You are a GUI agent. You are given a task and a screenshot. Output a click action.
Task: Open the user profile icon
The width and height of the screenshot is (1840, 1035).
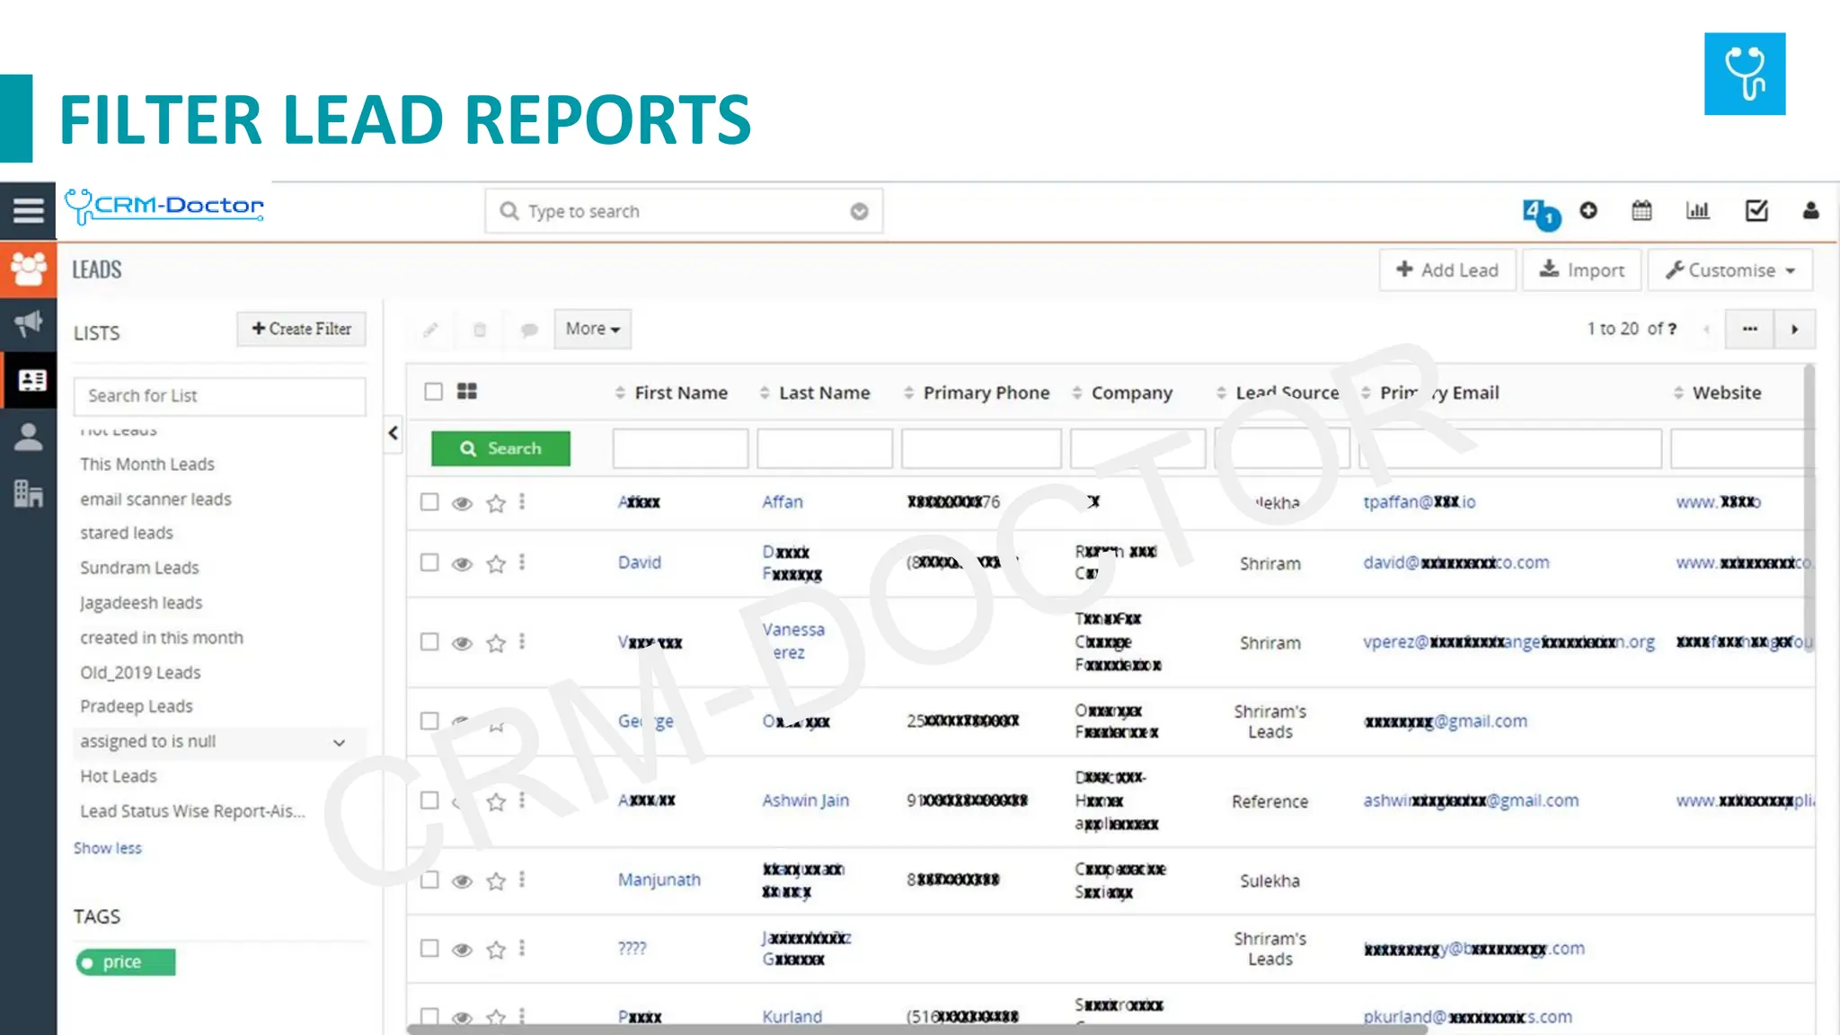pyautogui.click(x=1810, y=210)
